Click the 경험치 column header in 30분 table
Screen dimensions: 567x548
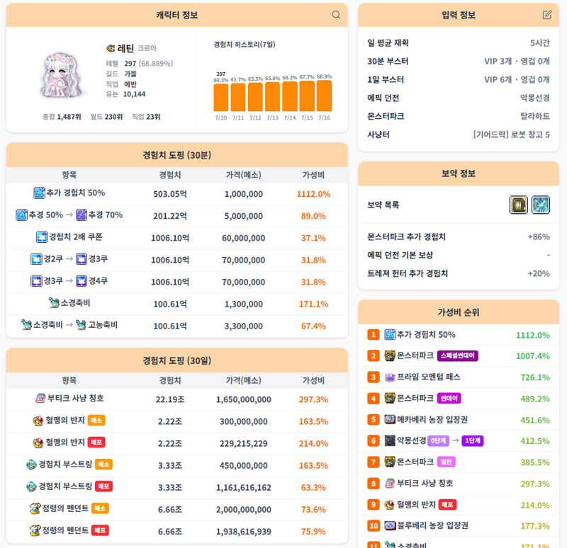(170, 175)
